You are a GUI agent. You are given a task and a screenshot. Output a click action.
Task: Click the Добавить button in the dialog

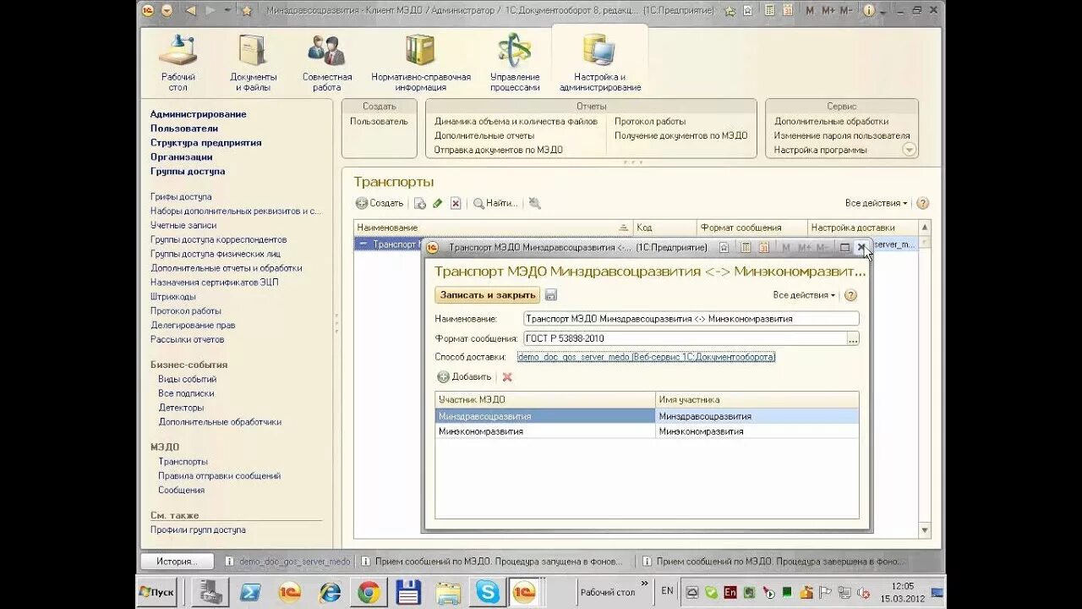[464, 377]
